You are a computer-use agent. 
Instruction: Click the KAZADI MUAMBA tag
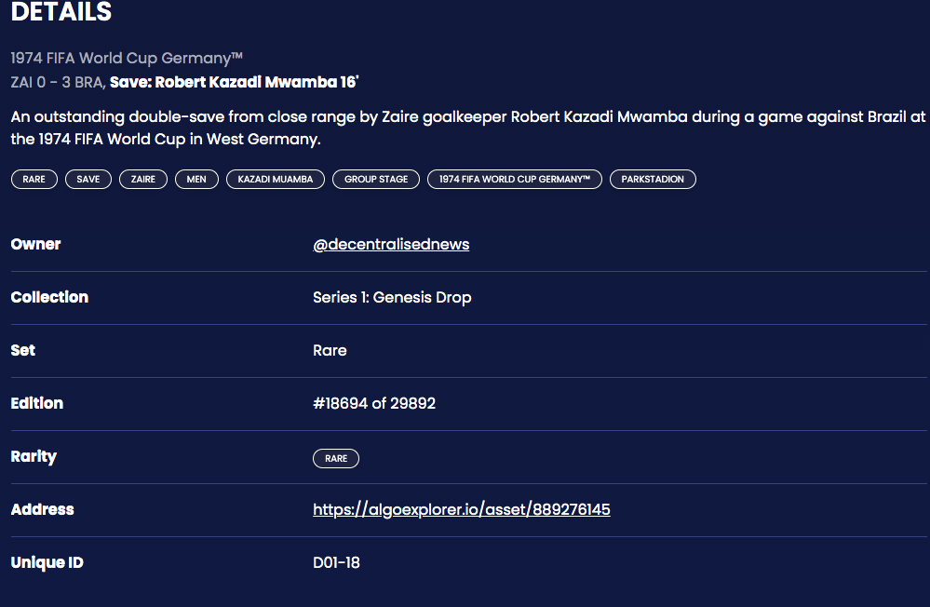(276, 179)
